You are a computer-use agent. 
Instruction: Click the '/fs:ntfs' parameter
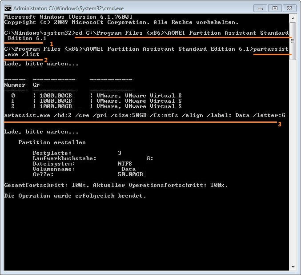[164, 115]
